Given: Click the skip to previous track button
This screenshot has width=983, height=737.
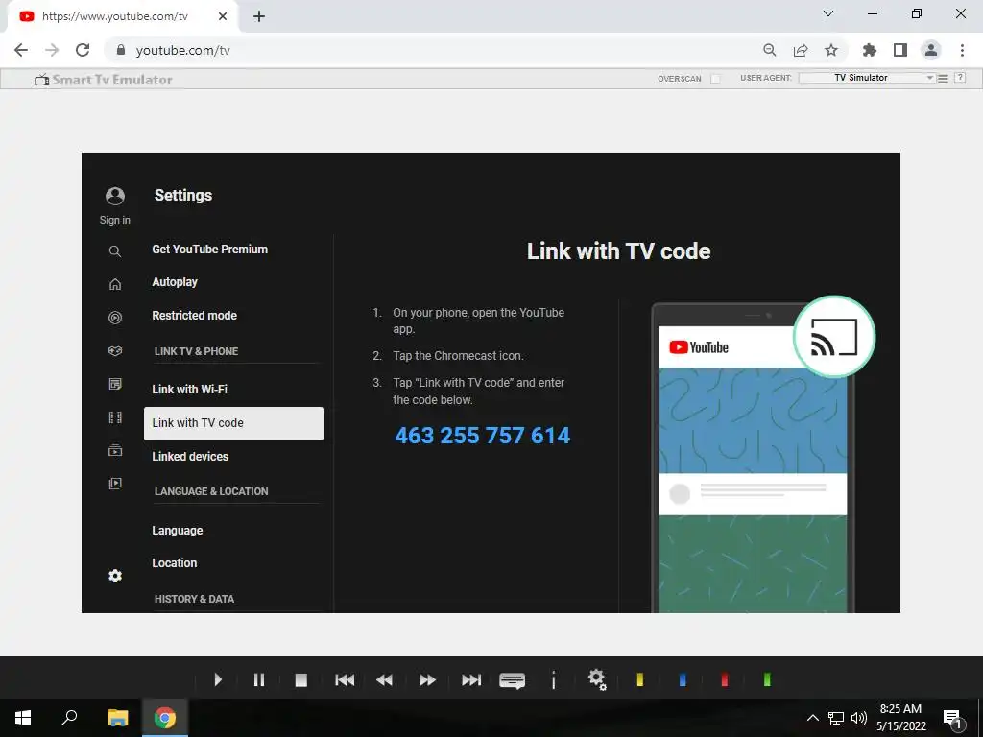Looking at the screenshot, I should point(345,680).
